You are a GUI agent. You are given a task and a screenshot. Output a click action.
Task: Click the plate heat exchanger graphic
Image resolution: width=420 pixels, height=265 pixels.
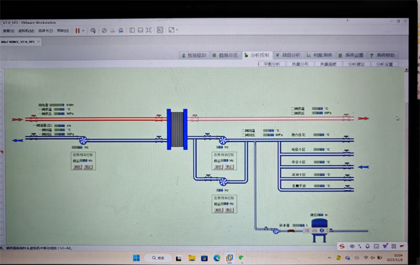coord(177,129)
